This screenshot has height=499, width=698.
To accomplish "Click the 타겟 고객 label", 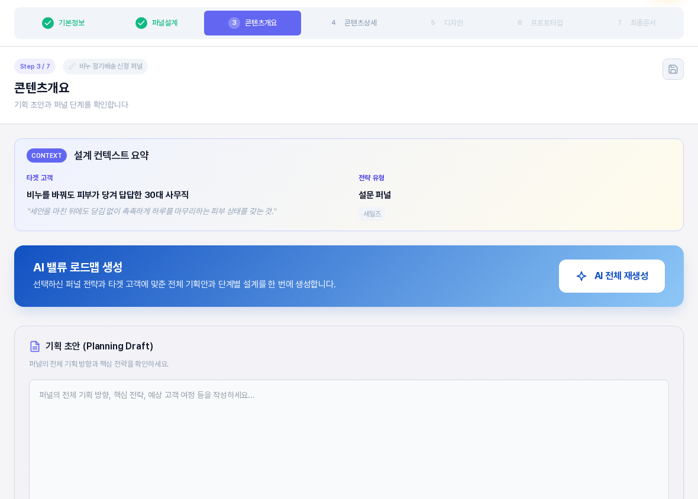I will [x=40, y=178].
